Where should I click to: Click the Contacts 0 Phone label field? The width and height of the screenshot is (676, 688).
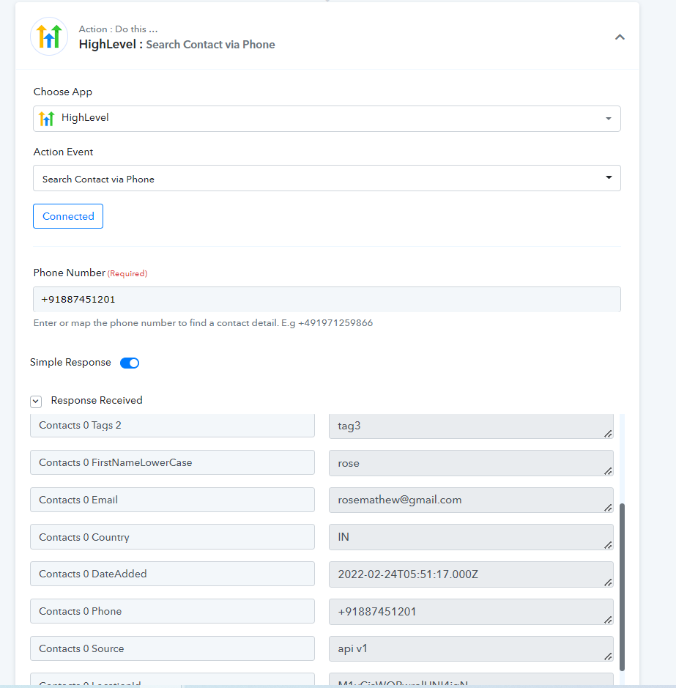tap(172, 611)
